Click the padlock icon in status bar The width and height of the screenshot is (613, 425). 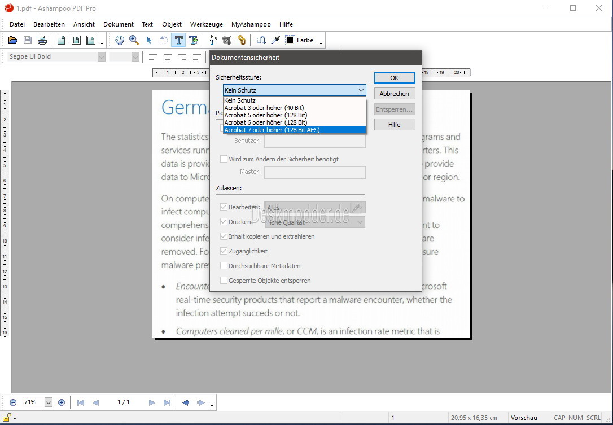(7, 418)
